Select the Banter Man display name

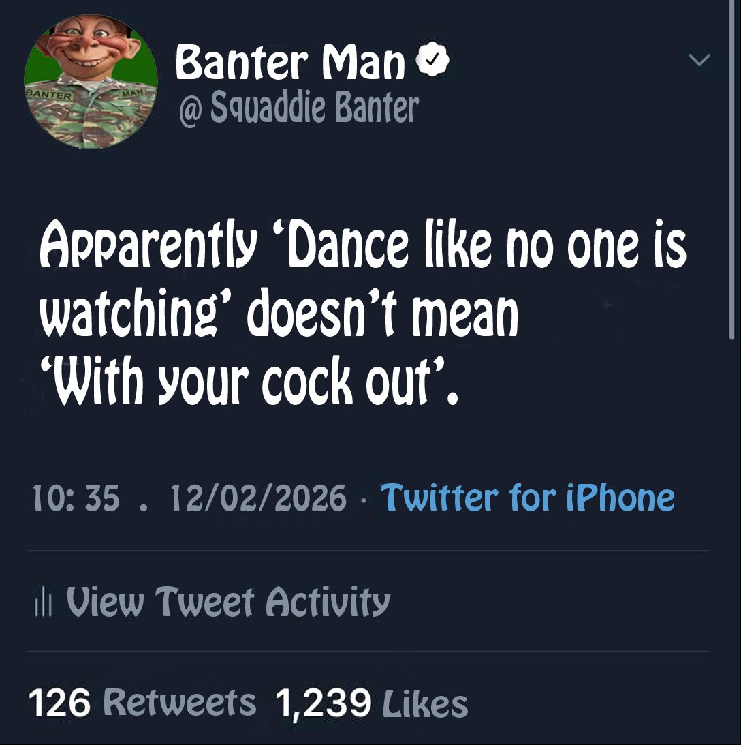(x=290, y=63)
